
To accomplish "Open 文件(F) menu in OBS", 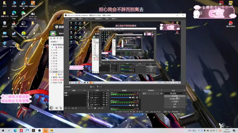I will click(x=67, y=19).
